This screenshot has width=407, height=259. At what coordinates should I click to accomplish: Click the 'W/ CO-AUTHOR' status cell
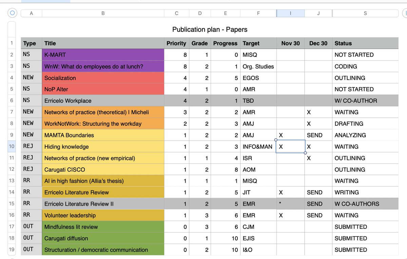365,101
